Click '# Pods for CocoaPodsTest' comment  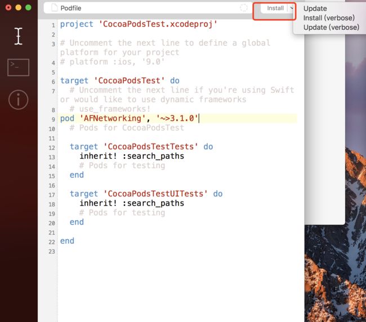127,128
